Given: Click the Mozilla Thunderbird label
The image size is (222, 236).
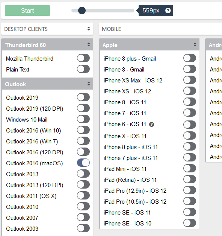Looking at the screenshot, I should pyautogui.click(x=30, y=59).
